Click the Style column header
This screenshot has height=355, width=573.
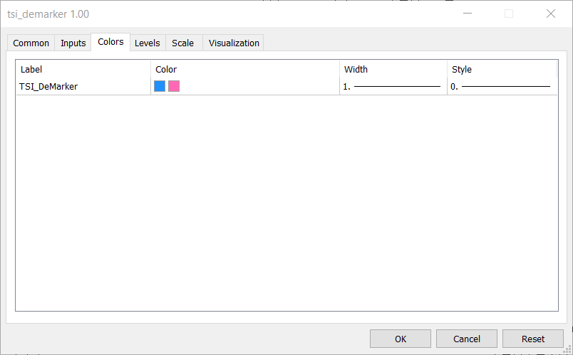click(x=502, y=69)
